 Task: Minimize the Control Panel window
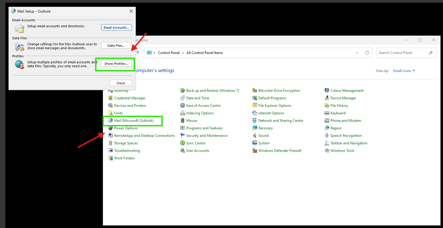pyautogui.click(x=406, y=40)
